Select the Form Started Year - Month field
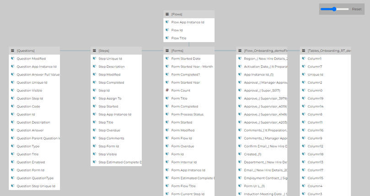 [189, 66]
